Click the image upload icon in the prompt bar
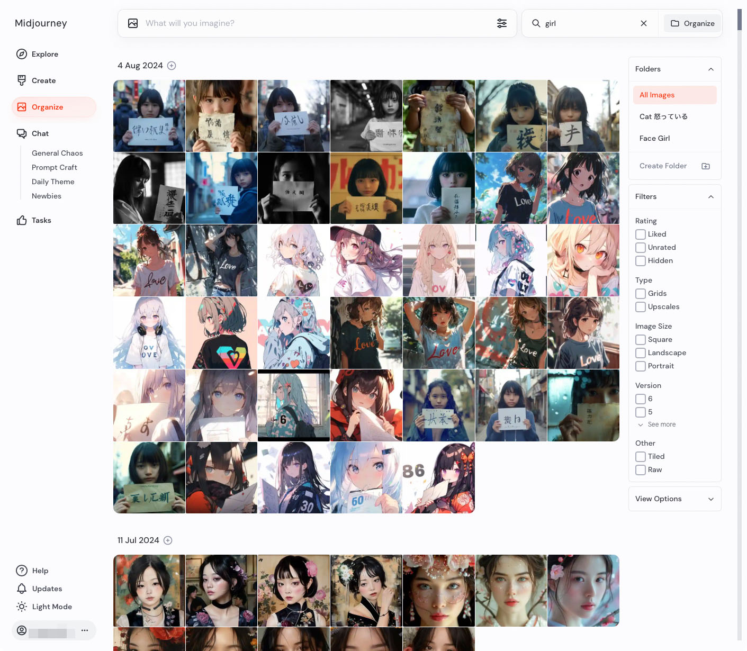This screenshot has width=747, height=651. point(133,23)
